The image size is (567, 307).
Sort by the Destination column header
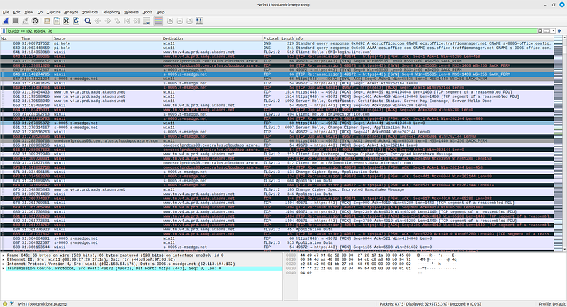[212, 38]
